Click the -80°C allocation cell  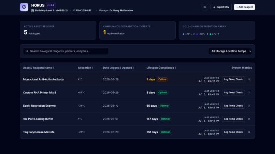(x=81, y=93)
